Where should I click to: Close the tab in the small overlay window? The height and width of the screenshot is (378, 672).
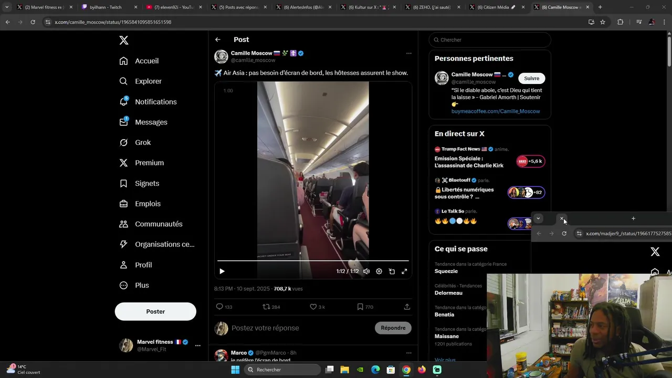coord(562,218)
